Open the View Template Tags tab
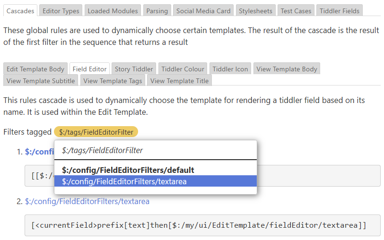This screenshot has width=384, height=240. [113, 81]
